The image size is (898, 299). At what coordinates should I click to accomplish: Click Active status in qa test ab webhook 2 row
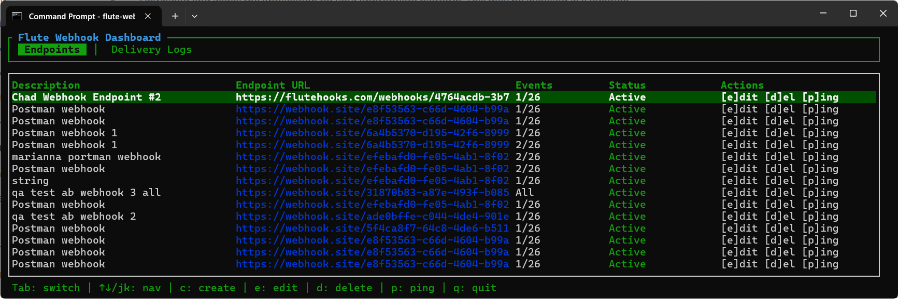tap(627, 217)
